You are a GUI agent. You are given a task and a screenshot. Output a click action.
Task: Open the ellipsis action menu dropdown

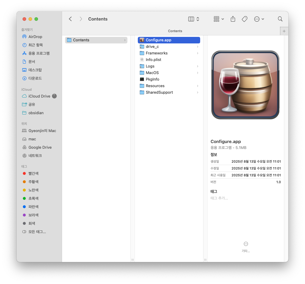point(259,19)
